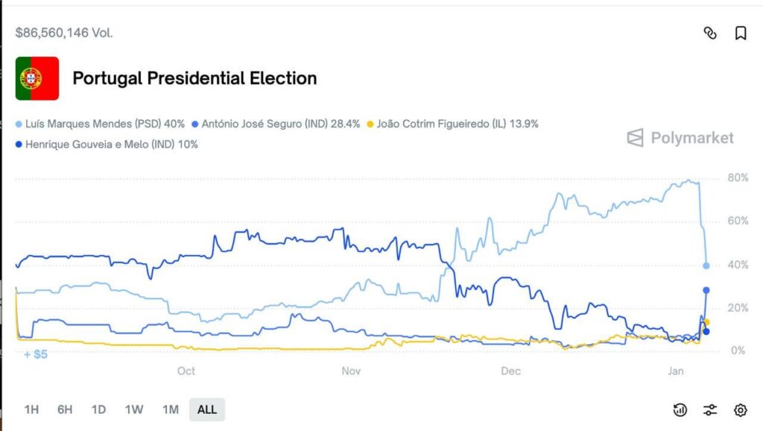Open chart settings gear icon
The image size is (763, 431).
740,409
